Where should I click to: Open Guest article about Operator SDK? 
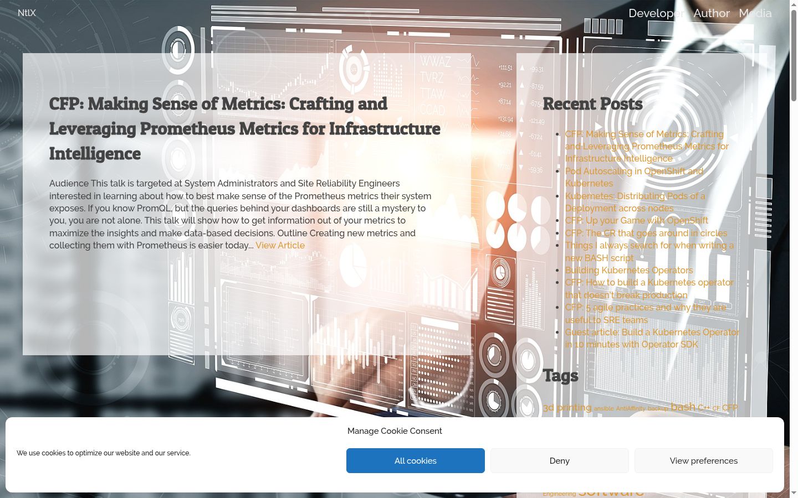[x=652, y=338]
